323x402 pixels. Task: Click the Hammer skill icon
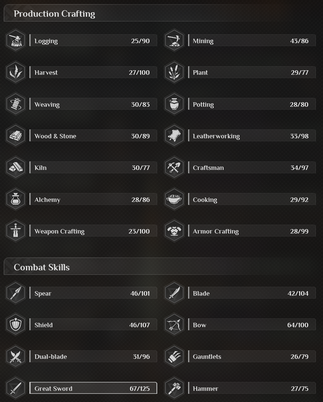click(x=174, y=388)
